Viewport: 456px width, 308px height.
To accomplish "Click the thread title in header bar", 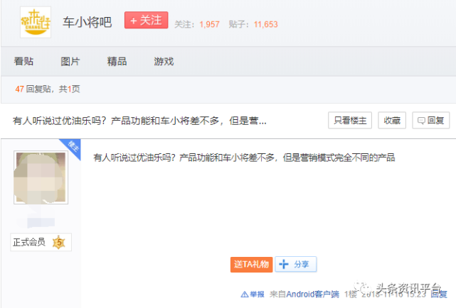I will tap(139, 121).
